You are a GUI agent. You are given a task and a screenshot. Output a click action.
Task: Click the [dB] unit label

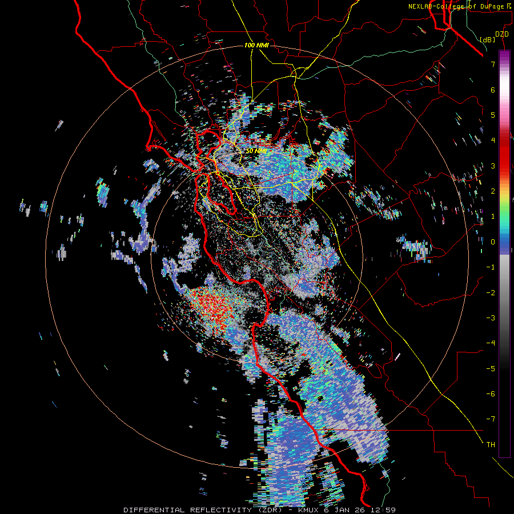(x=488, y=39)
